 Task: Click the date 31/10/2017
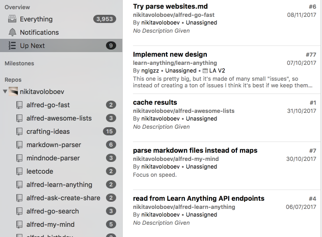[x=302, y=111]
